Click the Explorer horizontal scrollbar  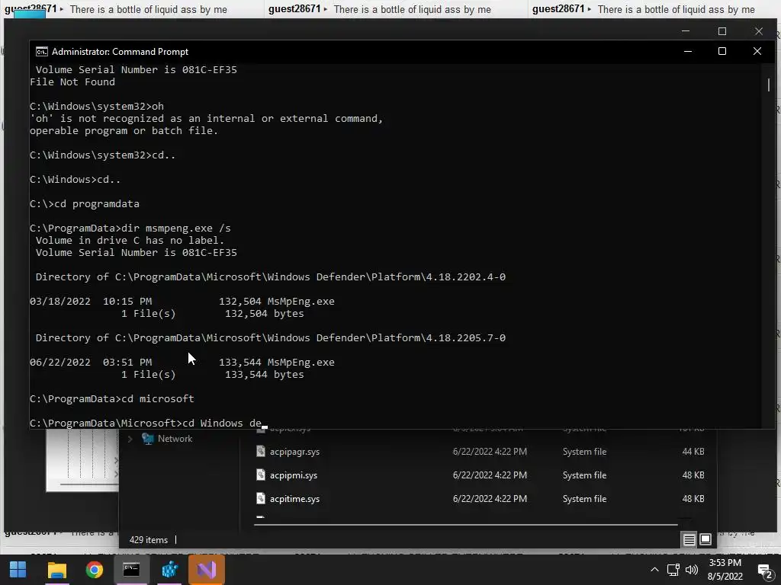tap(466, 524)
